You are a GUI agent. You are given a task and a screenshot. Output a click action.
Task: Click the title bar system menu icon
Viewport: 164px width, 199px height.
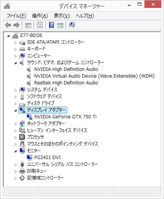[7, 6]
